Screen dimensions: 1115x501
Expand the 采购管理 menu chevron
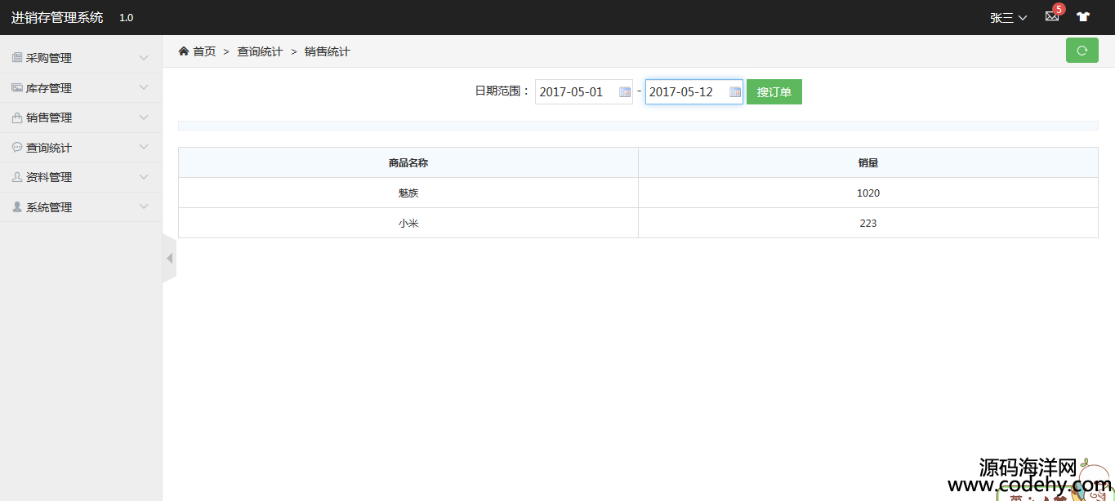(144, 58)
